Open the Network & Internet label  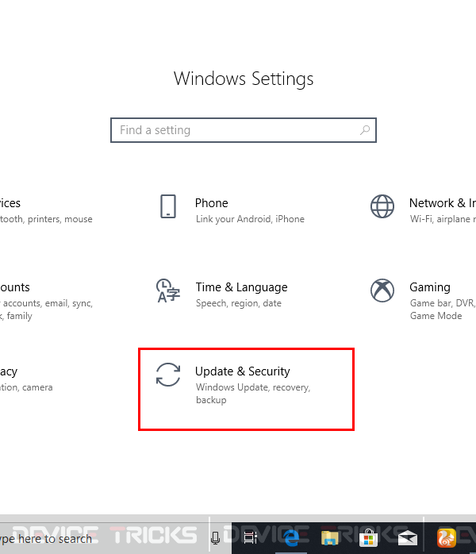(443, 203)
